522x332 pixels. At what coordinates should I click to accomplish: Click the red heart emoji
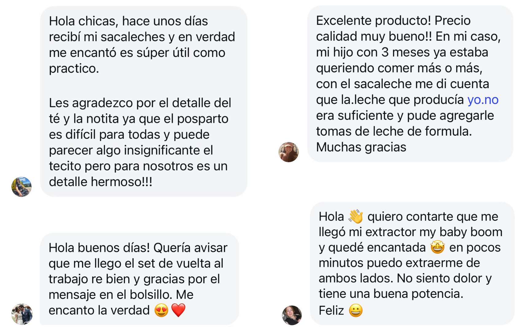(178, 310)
